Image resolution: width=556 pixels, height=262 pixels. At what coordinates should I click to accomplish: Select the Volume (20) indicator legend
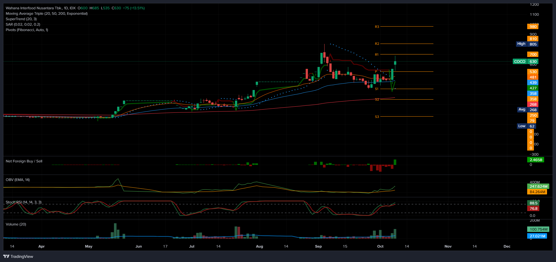point(16,224)
